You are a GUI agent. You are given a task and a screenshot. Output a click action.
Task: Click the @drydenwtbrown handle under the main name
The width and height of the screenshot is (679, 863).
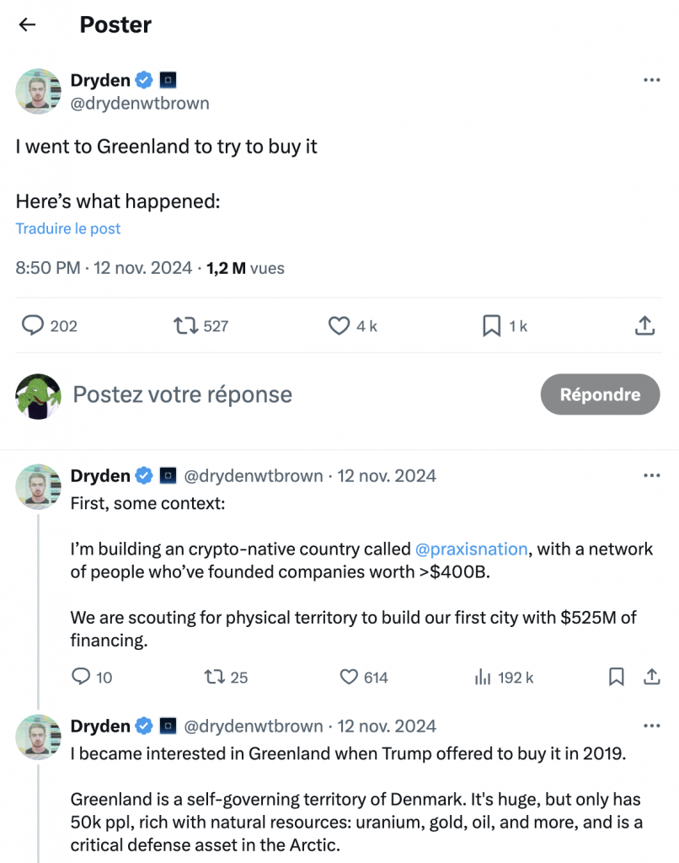140,103
